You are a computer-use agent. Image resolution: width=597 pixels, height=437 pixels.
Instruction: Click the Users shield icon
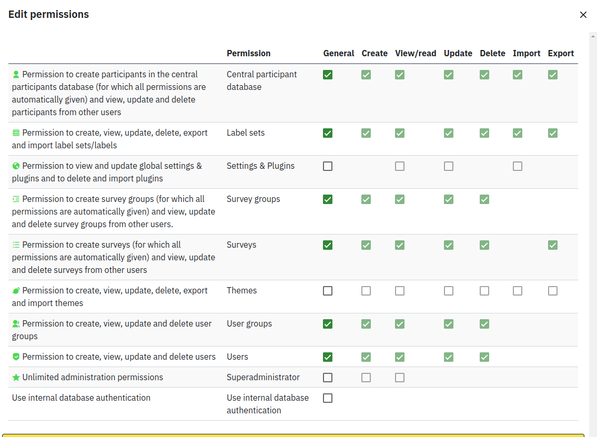tap(16, 357)
